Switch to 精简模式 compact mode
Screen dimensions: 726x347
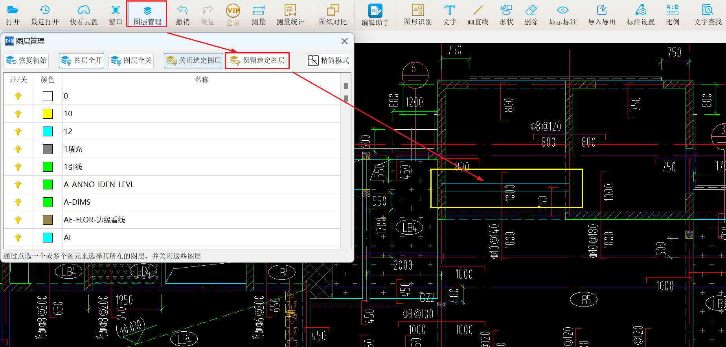tap(328, 61)
